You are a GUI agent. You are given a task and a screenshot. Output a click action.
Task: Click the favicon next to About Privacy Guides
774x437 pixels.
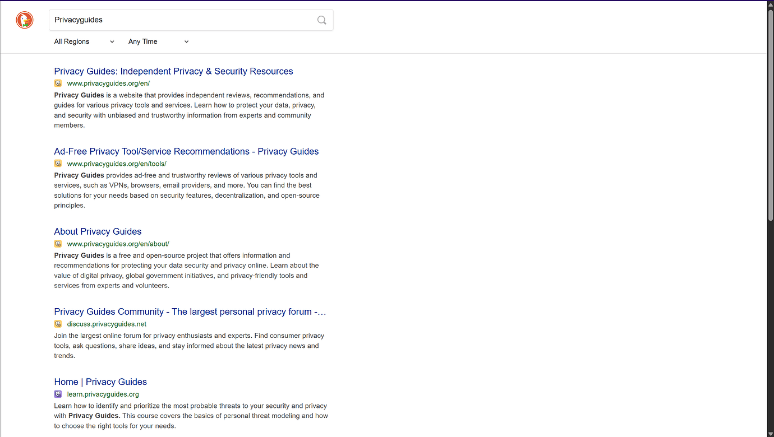coord(58,243)
